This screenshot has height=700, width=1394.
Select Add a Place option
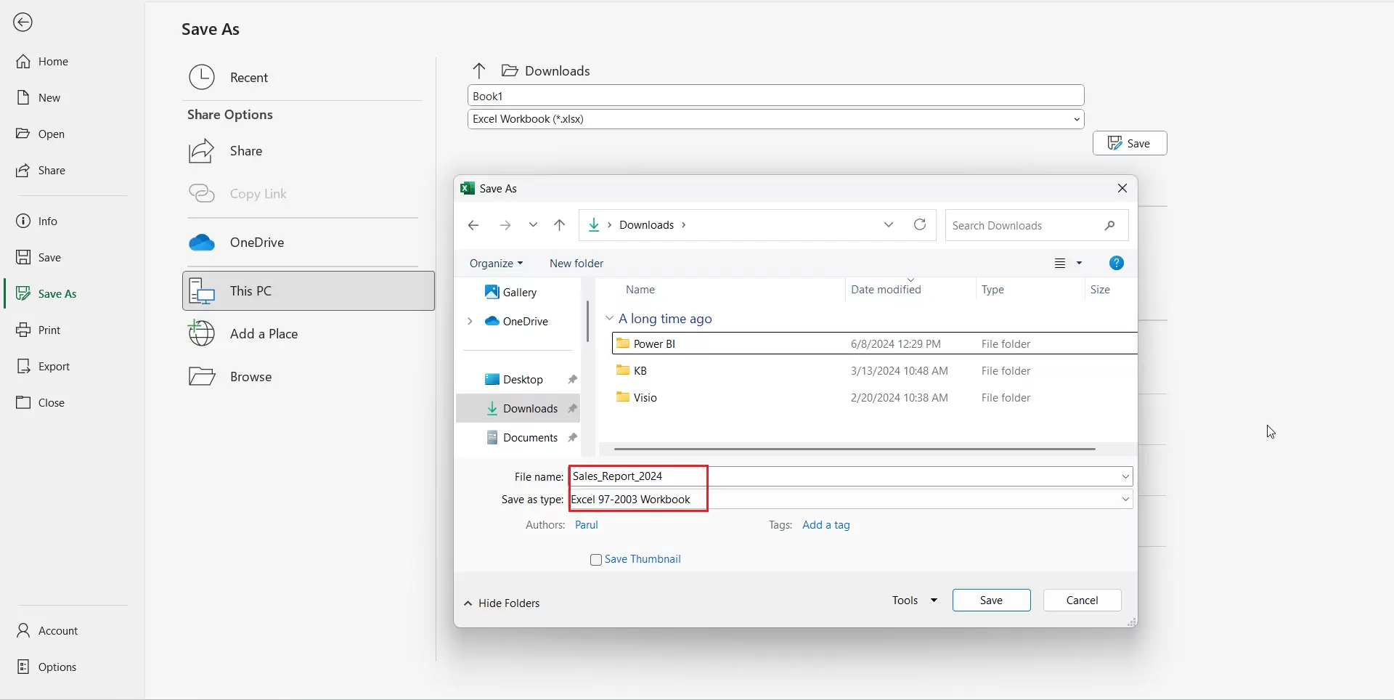pyautogui.click(x=309, y=333)
